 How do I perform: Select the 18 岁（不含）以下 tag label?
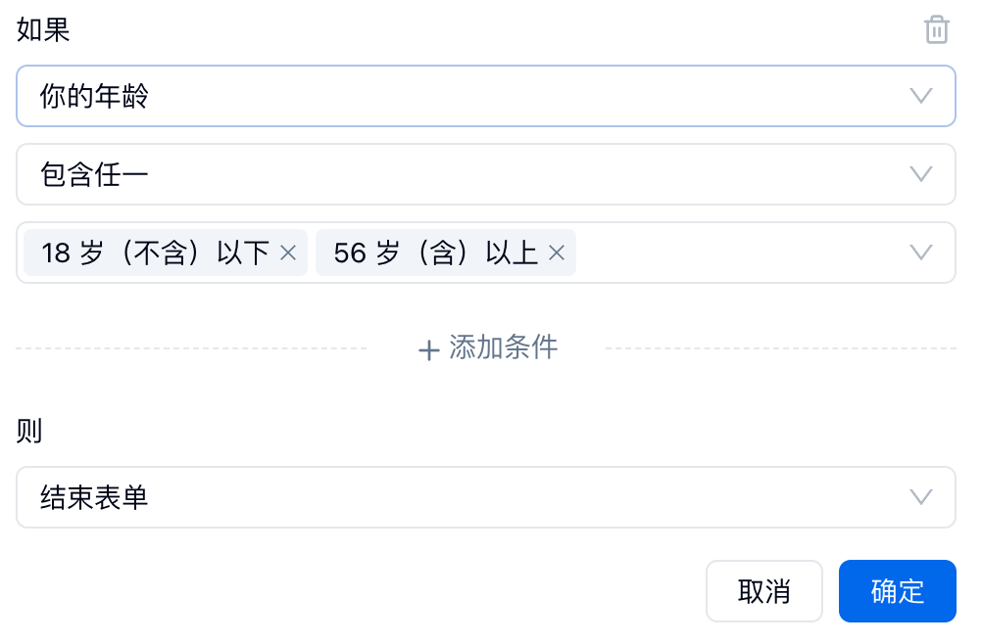point(155,253)
